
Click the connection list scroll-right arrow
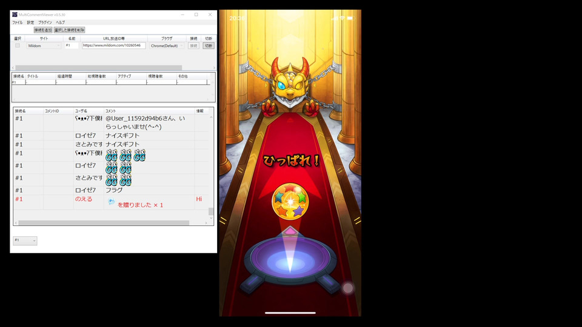point(214,68)
